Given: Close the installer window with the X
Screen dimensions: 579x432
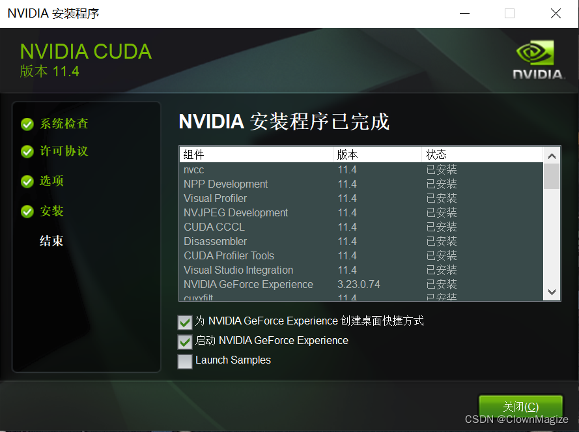Looking at the screenshot, I should (556, 14).
